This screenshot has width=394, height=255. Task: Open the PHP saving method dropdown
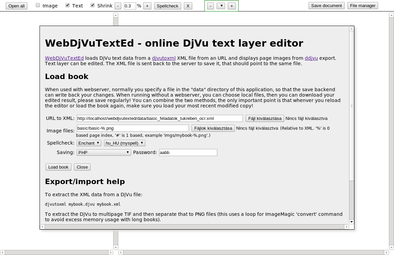coord(103,152)
